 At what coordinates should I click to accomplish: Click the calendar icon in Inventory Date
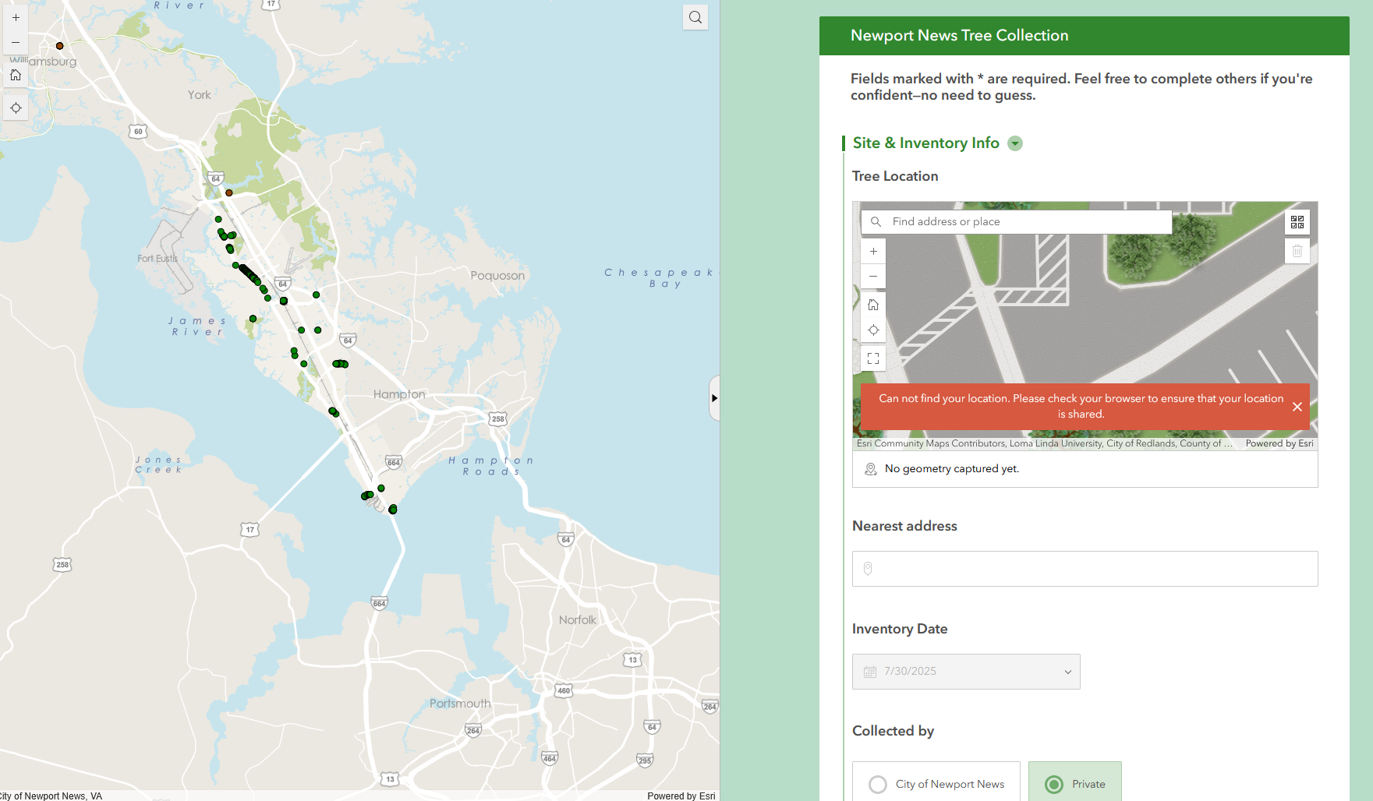coord(870,672)
